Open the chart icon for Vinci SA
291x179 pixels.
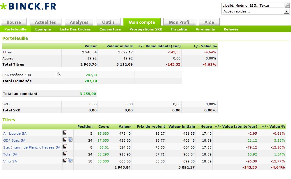pos(65,160)
